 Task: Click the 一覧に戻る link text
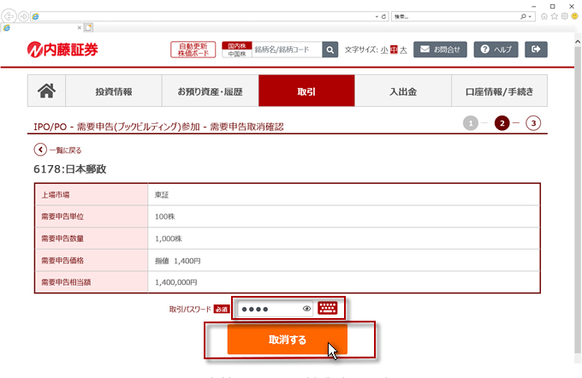tap(65, 151)
